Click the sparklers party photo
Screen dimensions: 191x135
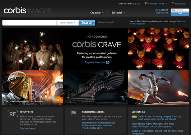click(x=32, y=49)
